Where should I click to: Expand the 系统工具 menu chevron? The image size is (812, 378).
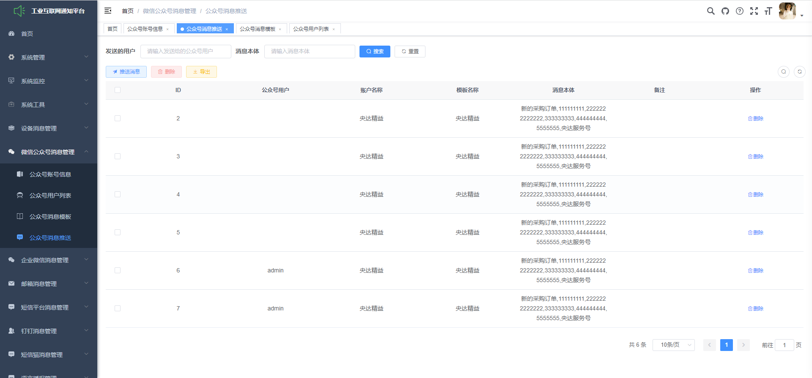(86, 104)
